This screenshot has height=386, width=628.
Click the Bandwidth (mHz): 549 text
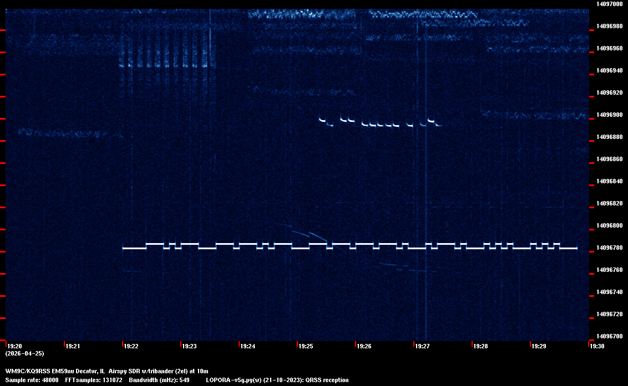tap(159, 380)
